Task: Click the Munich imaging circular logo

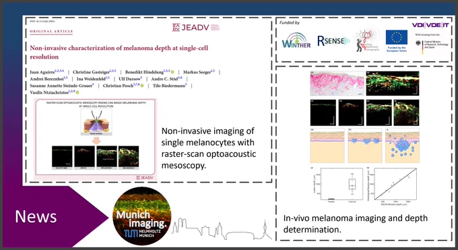Action: pyautogui.click(x=142, y=216)
